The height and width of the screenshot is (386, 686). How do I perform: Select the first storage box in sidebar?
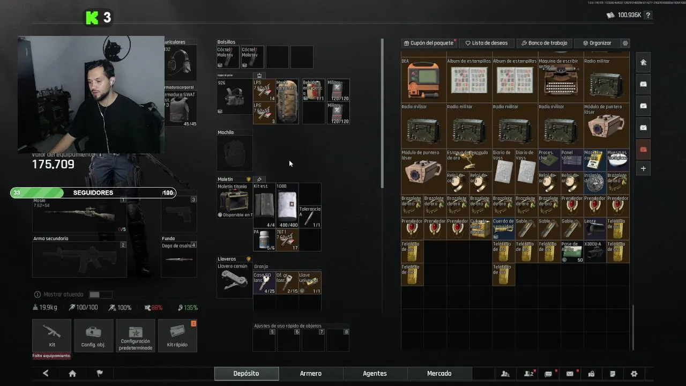(644, 84)
